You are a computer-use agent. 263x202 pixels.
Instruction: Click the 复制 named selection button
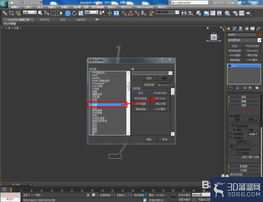pyautogui.click(x=237, y=119)
